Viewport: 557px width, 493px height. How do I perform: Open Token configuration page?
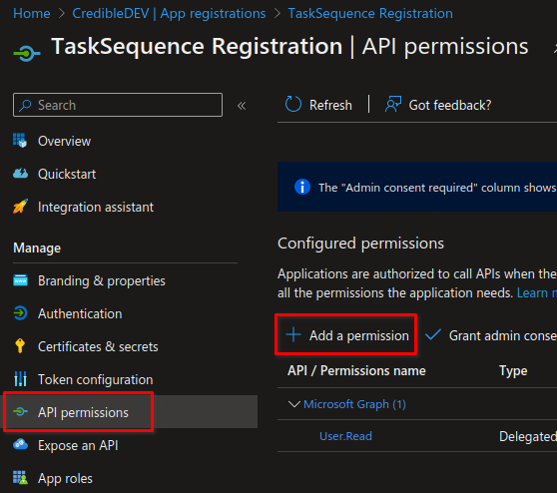[95, 379]
